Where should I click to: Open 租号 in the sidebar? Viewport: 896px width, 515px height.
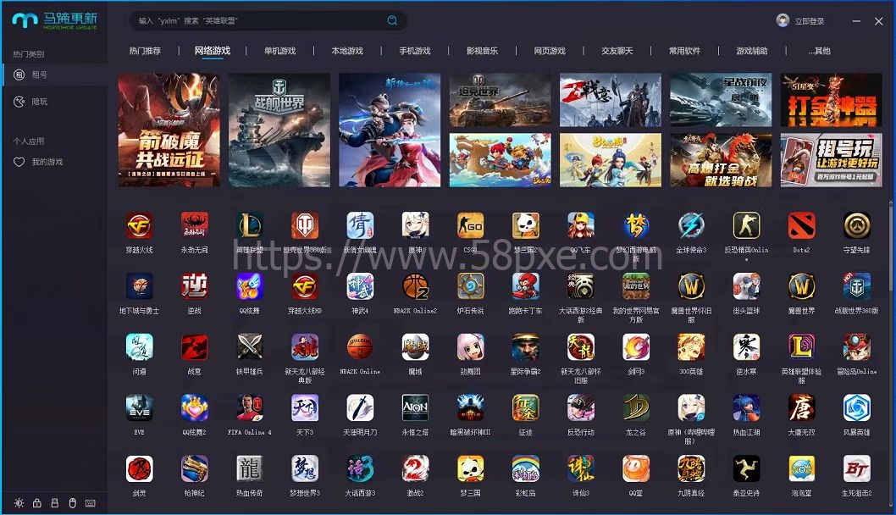[x=55, y=75]
